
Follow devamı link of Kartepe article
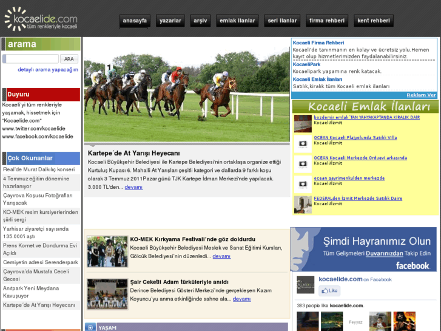point(133,187)
